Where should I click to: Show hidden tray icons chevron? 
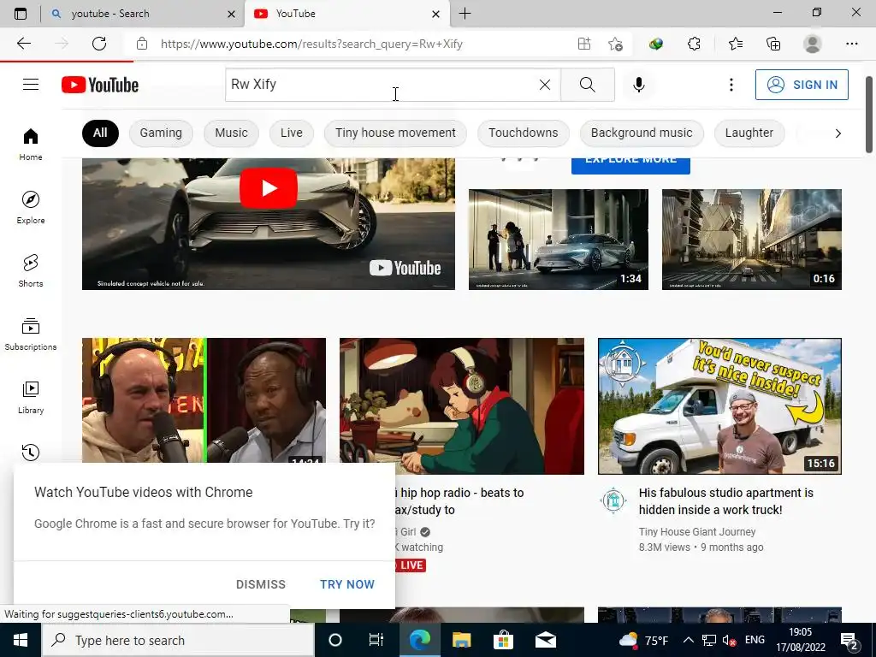(689, 640)
